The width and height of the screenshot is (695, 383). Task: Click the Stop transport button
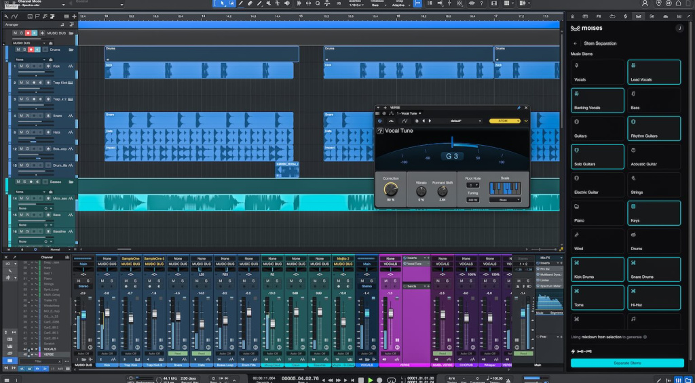(361, 380)
